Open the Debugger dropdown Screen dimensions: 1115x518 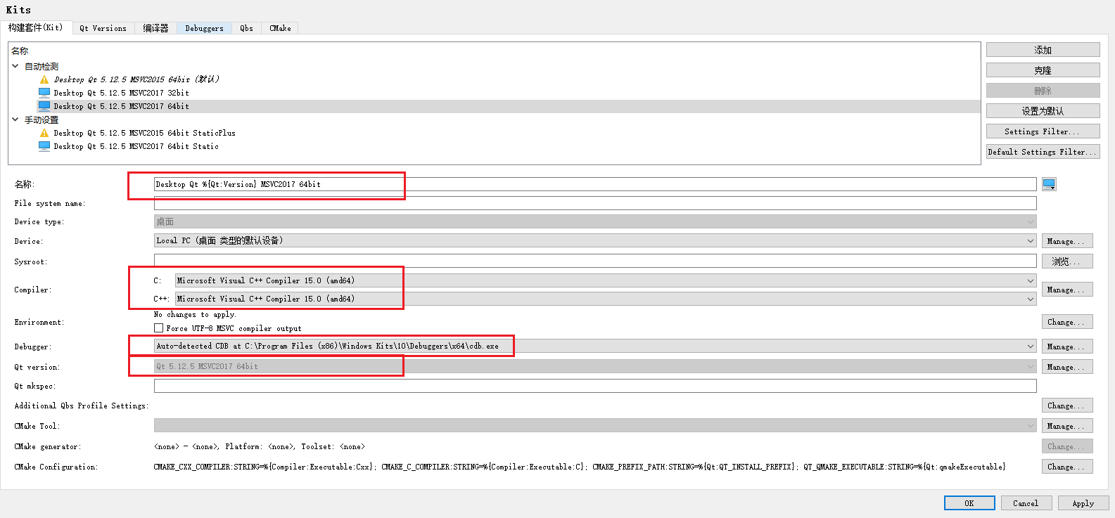[x=595, y=346]
